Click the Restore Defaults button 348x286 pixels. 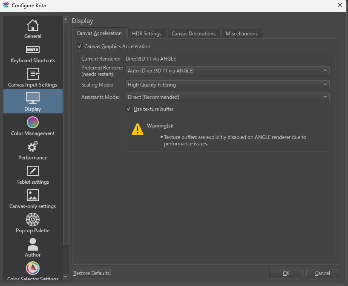[x=92, y=273]
